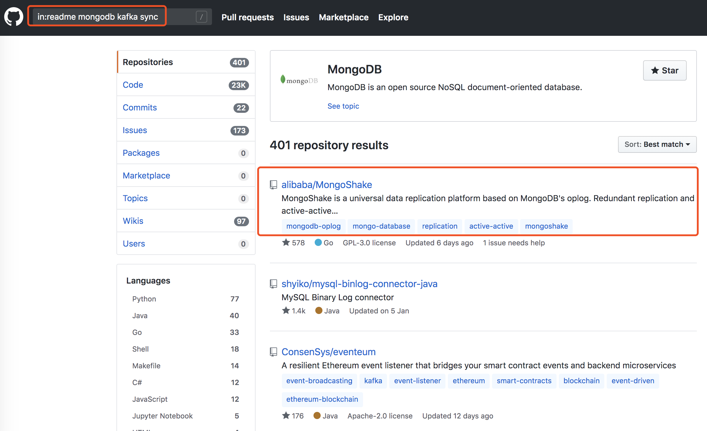Click the MongoDB topic logo
Viewport: 707px width, 431px height.
coord(299,80)
